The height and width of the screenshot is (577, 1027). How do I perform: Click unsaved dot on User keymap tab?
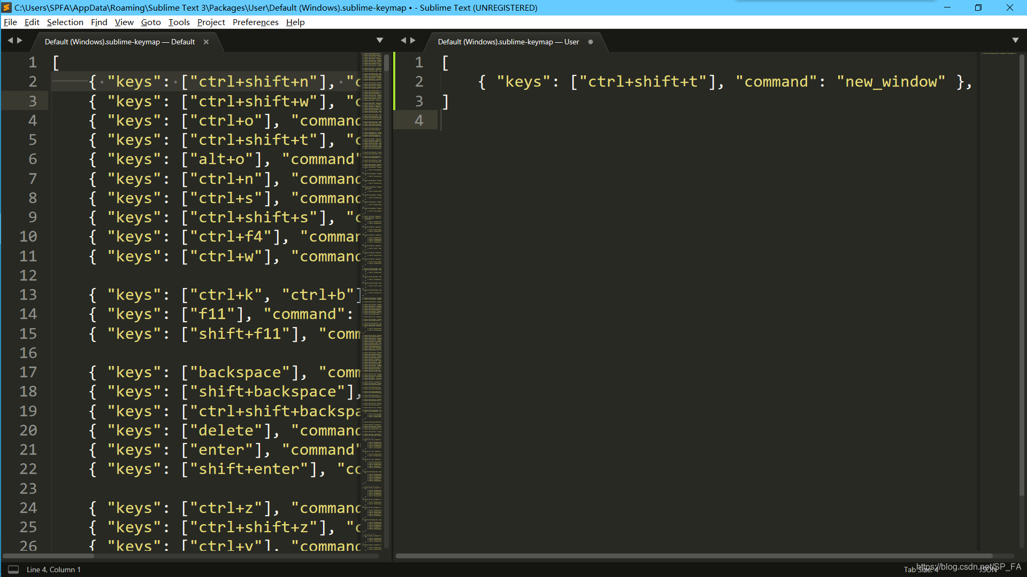point(591,42)
